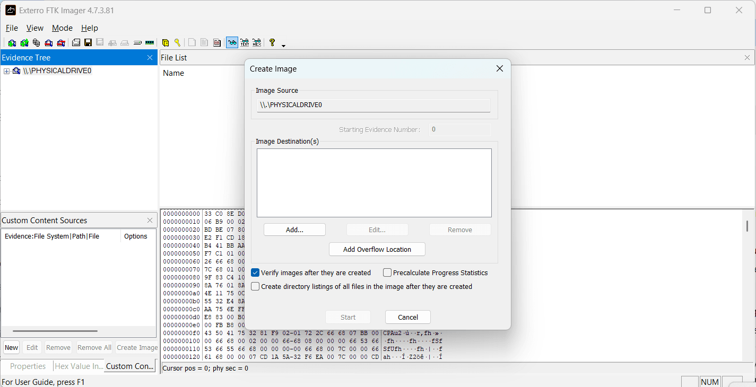756x387 pixels.
Task: Click the Export Logical Image toolbar icon
Action: coord(100,42)
